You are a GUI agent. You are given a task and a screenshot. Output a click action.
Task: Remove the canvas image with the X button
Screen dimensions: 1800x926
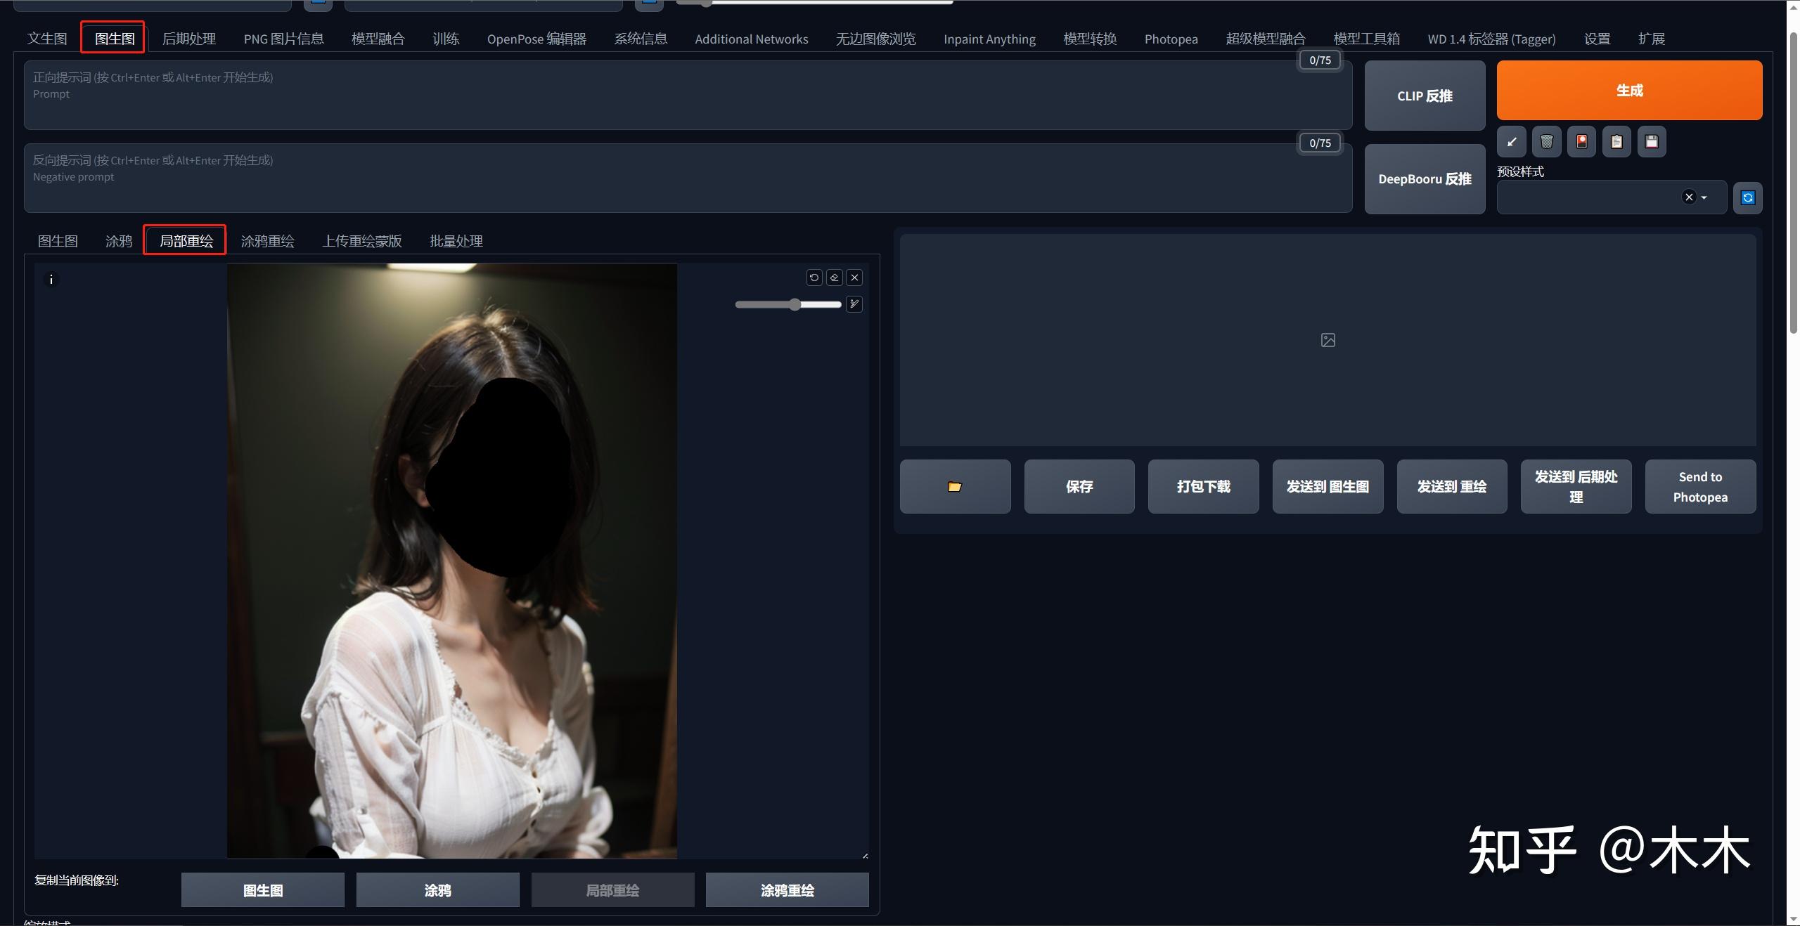(x=854, y=278)
